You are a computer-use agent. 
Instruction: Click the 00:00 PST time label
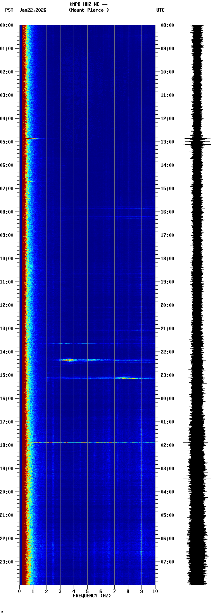coord(7,25)
